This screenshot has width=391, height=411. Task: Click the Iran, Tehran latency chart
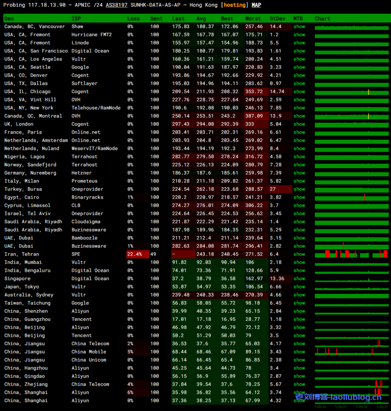click(x=351, y=254)
